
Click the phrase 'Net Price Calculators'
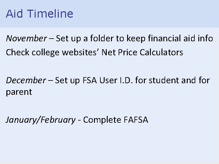(142, 53)
